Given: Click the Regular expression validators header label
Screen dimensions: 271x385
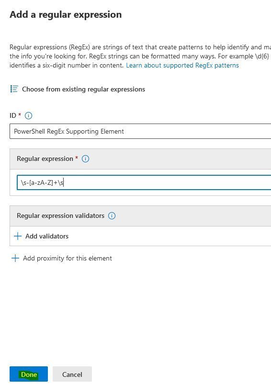Looking at the screenshot, I should (x=61, y=215).
